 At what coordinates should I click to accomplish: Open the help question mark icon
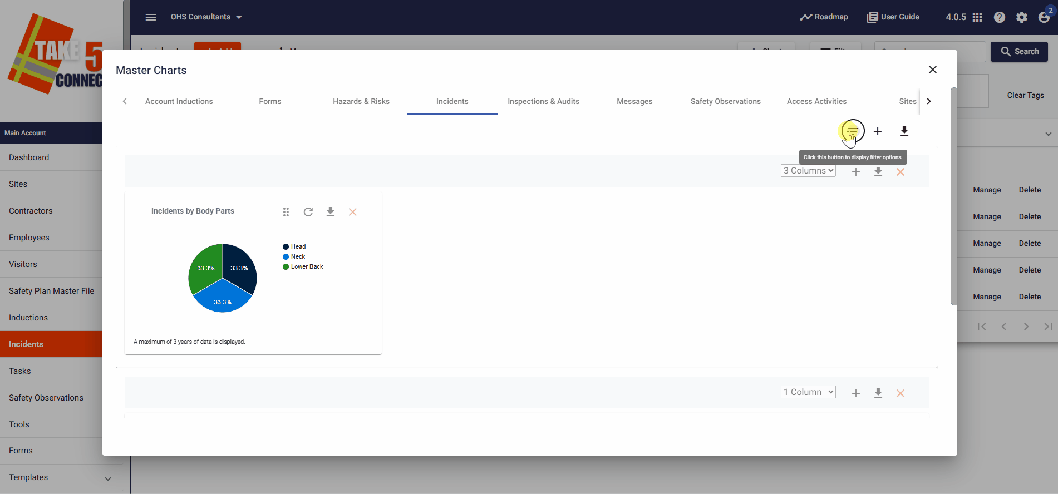[x=1000, y=17]
